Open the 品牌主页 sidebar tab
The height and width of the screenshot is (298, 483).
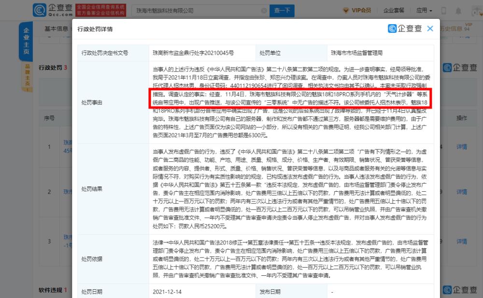coord(27,76)
